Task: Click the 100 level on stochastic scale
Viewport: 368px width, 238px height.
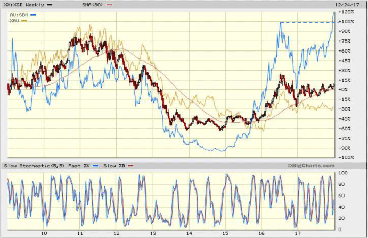Action: tap(342, 173)
